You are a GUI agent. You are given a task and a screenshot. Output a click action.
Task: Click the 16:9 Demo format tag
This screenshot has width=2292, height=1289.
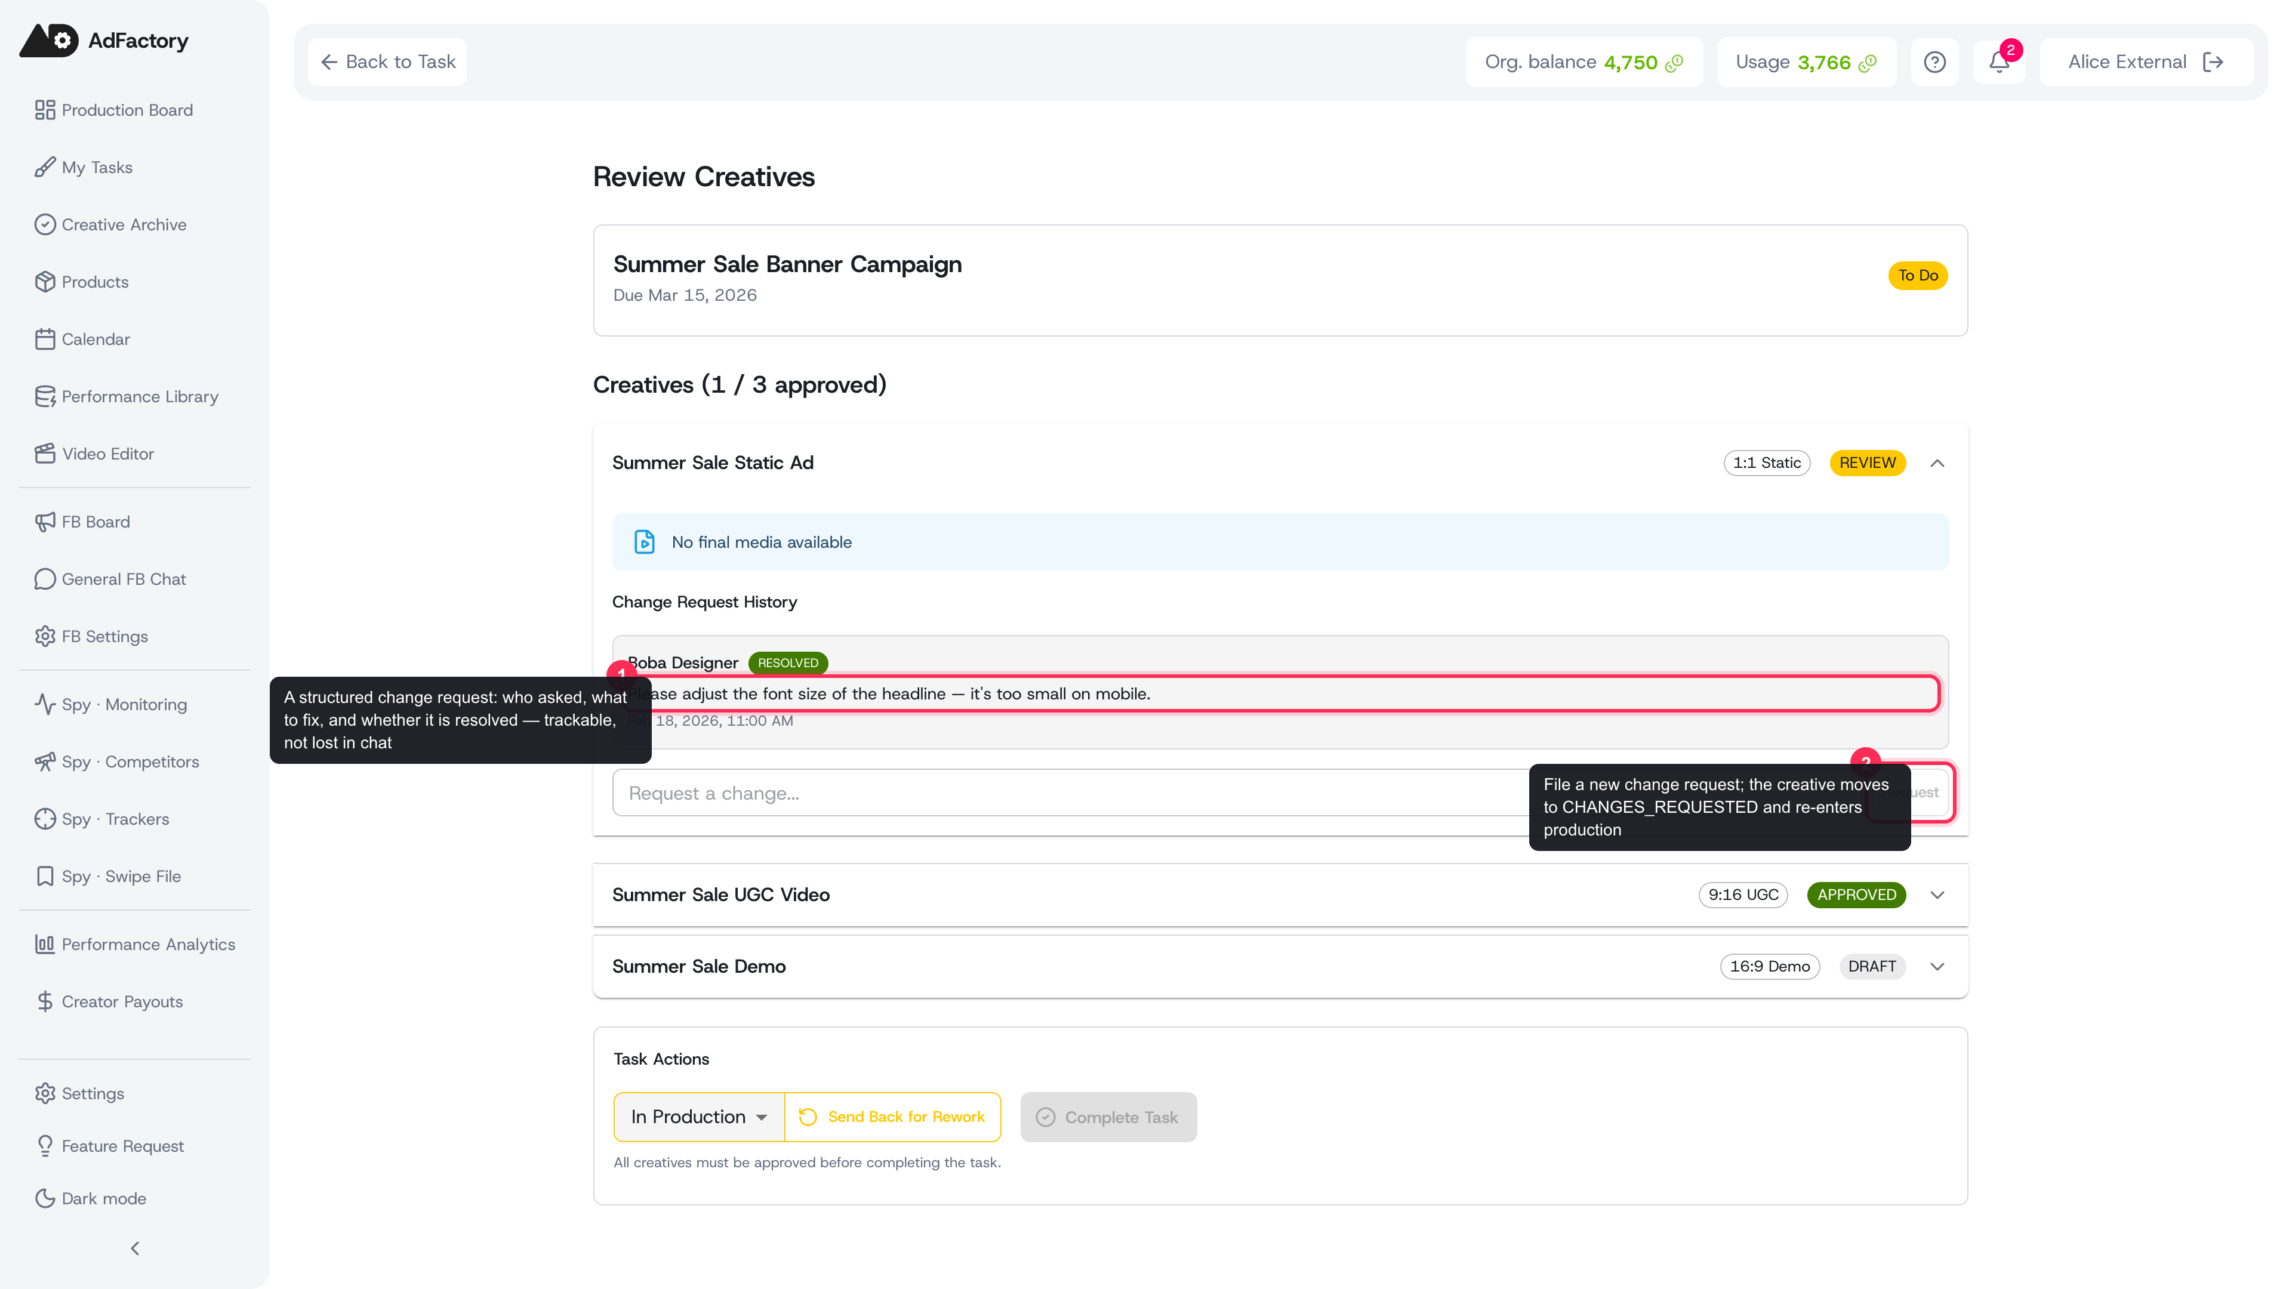click(1770, 967)
